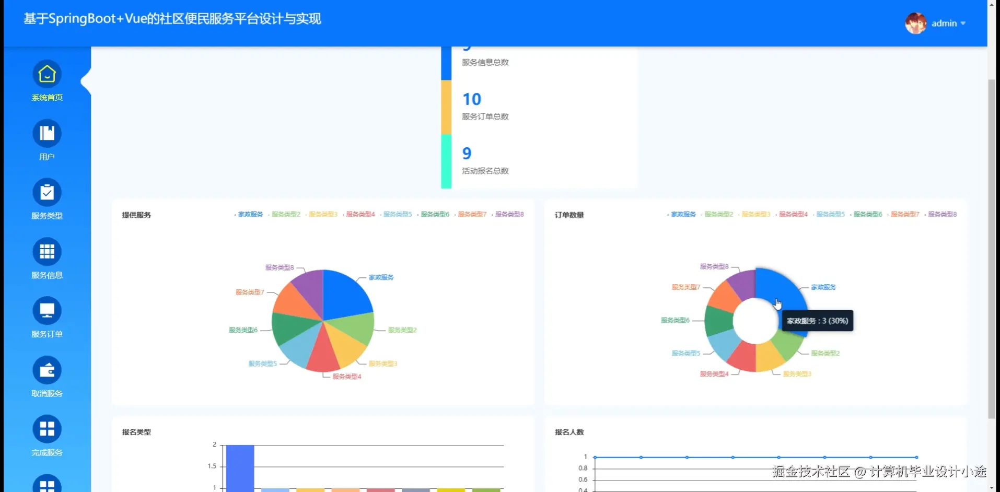Open the 系统首页 home icon in sidebar
Image resolution: width=1000 pixels, height=492 pixels.
47,74
